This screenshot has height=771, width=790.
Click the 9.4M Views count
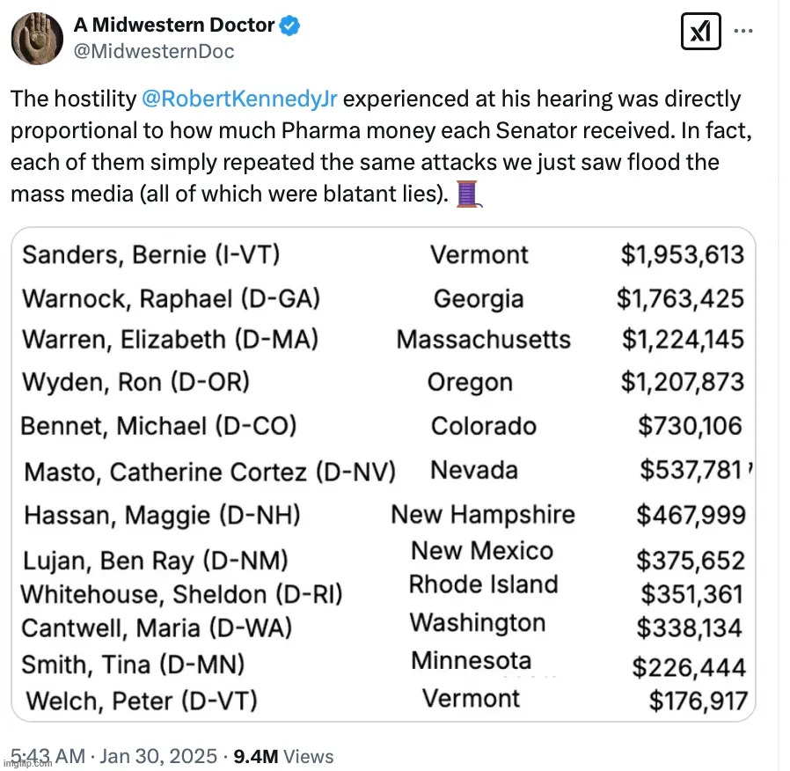(x=283, y=756)
